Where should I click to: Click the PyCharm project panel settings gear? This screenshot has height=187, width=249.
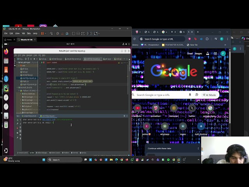click(x=34, y=59)
